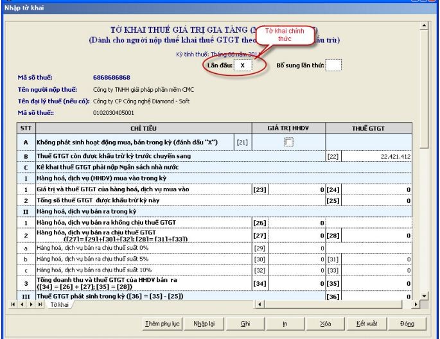Image resolution: width=440 pixels, height=339 pixels.
Task: Click tax code 6868686868
Action: coord(112,78)
